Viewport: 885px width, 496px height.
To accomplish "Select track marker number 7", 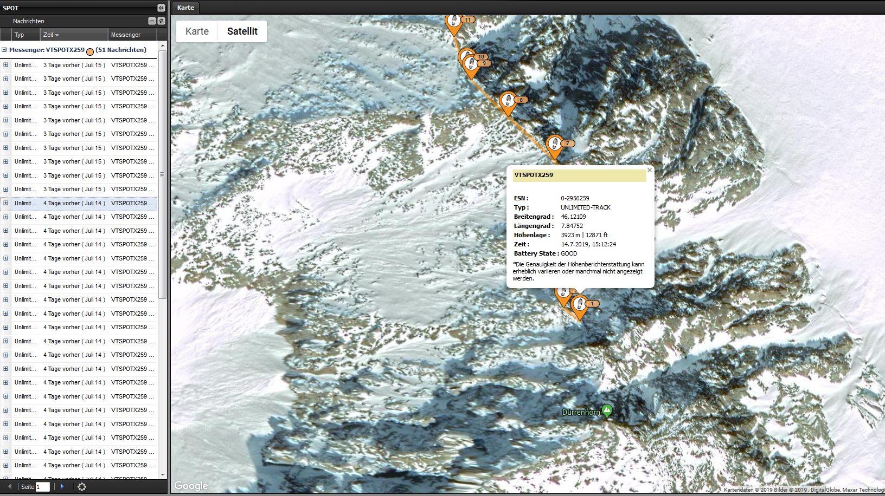I will pos(554,147).
